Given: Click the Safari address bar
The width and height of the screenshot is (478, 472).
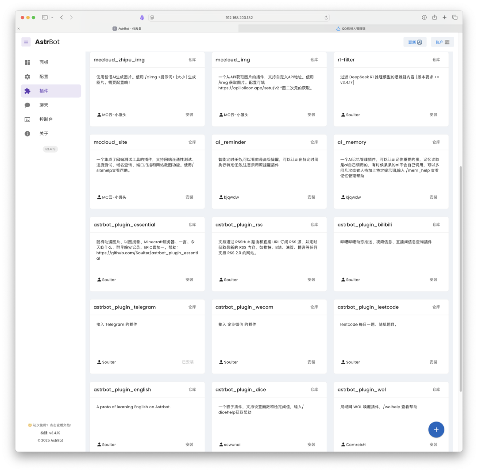Looking at the screenshot, I should 239,18.
